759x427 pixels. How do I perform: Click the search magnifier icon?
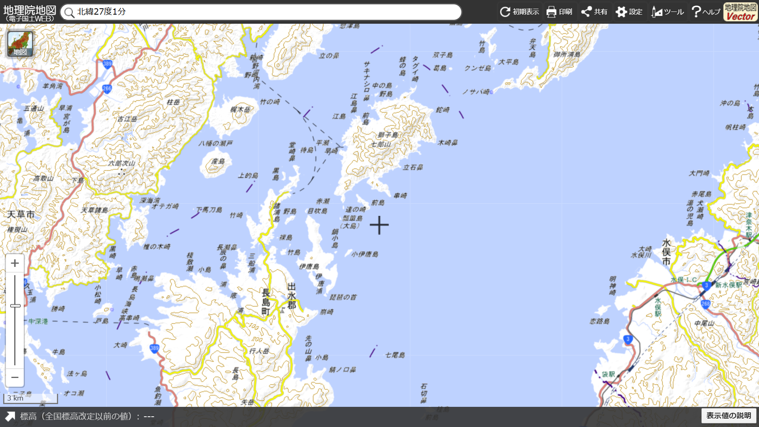pyautogui.click(x=70, y=13)
